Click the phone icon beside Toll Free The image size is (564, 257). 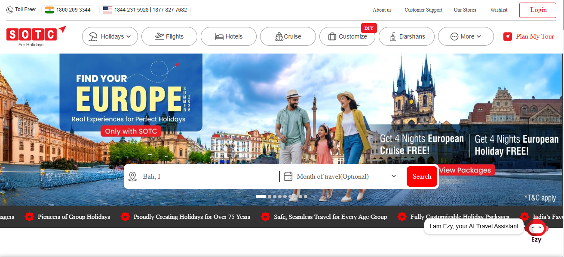[10, 10]
